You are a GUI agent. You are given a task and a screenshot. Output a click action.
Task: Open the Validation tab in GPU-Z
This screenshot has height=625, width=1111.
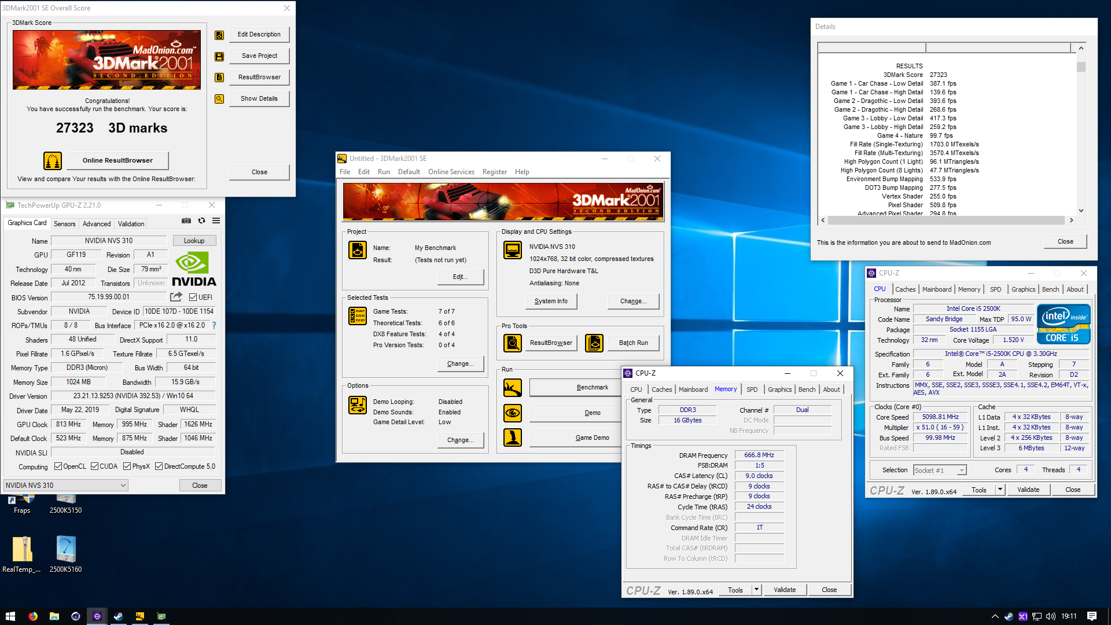click(x=131, y=224)
